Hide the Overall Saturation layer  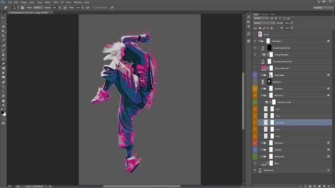255,54
